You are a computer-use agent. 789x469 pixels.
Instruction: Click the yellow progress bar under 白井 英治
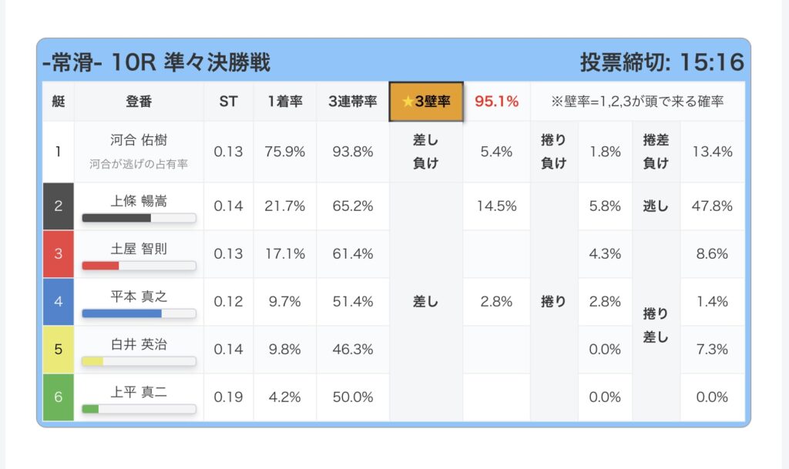click(x=139, y=361)
